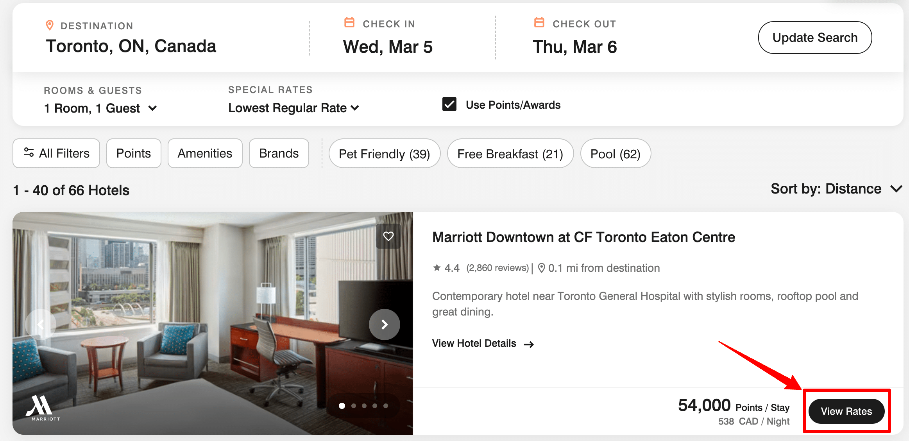Select the first carousel pagination dot
The image size is (909, 441).
click(x=342, y=406)
